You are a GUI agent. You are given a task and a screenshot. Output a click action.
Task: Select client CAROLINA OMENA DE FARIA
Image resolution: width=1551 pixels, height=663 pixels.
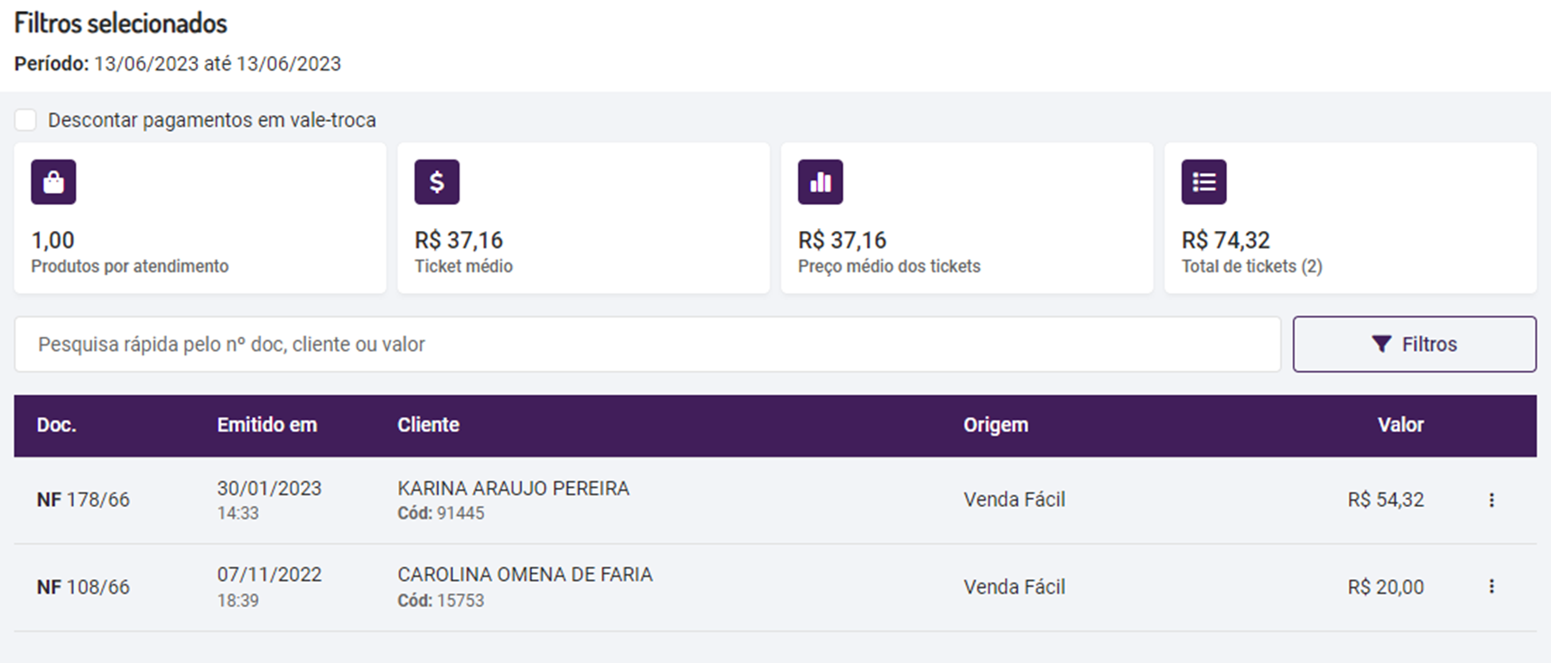(x=525, y=575)
